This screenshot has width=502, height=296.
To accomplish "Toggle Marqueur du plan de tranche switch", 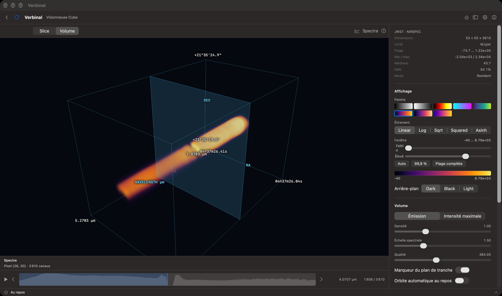I will (x=463, y=270).
